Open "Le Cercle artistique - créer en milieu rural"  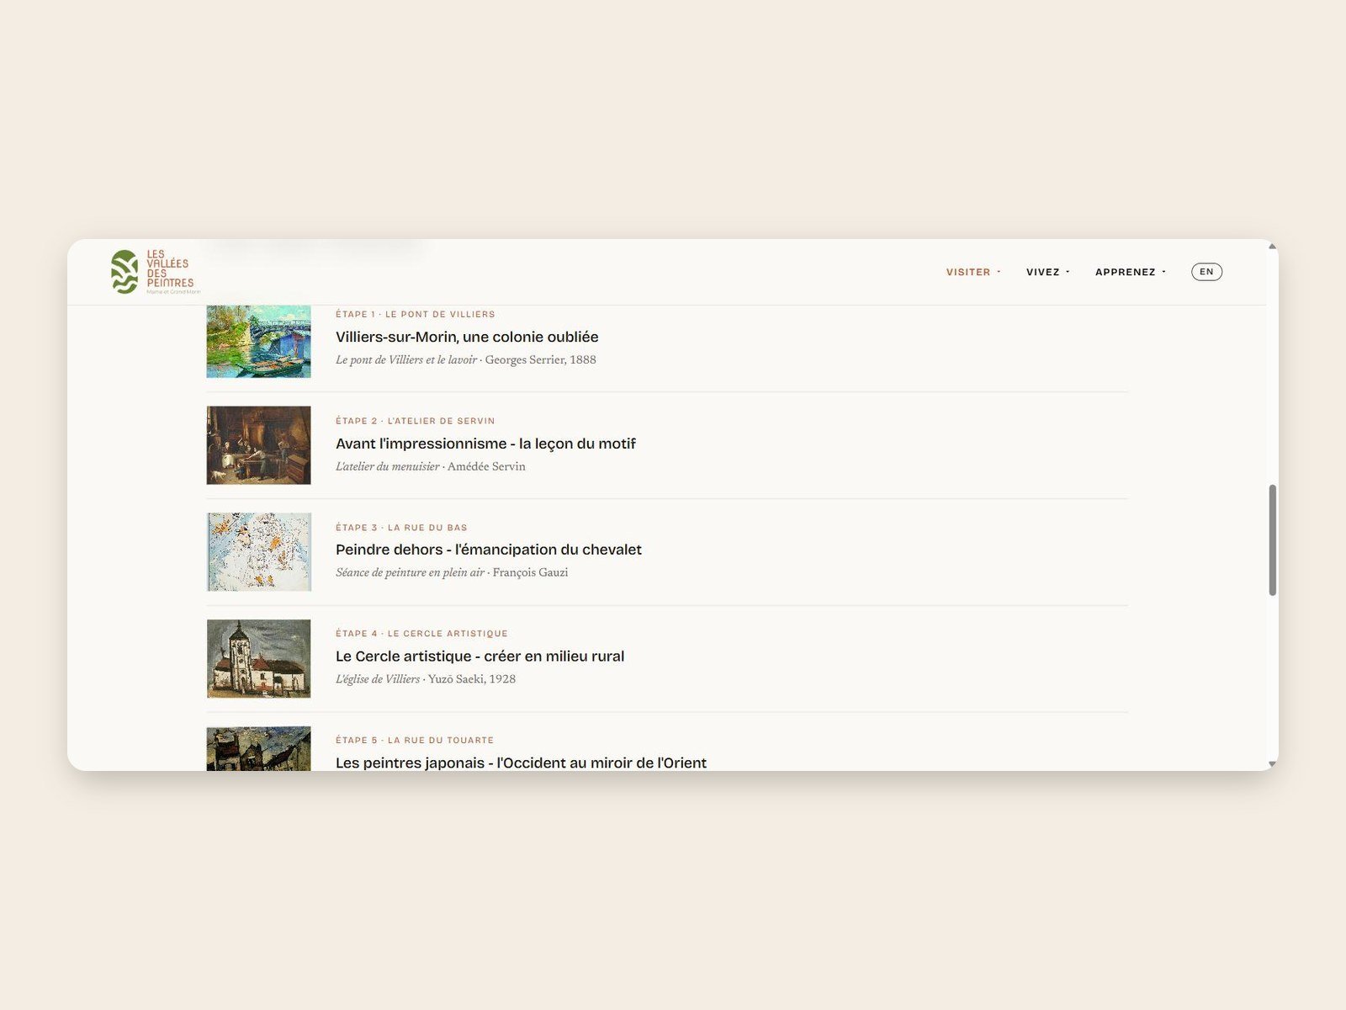[x=480, y=656]
